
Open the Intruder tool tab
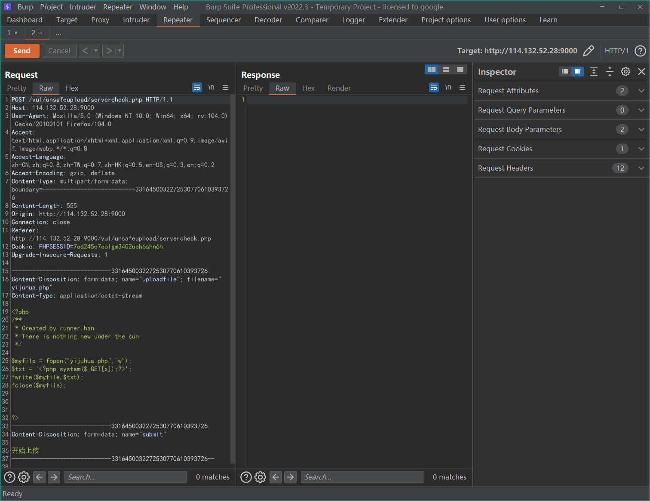[x=136, y=20]
